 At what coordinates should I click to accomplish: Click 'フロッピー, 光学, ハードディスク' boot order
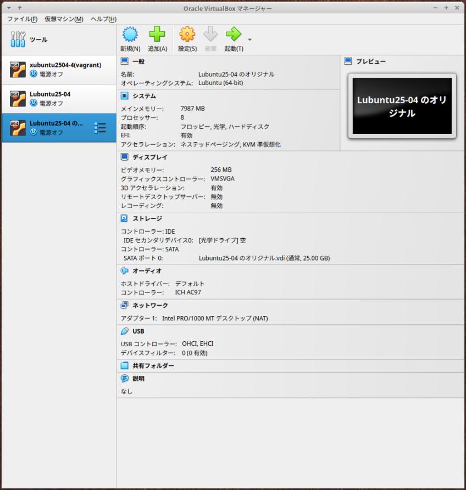pos(225,127)
